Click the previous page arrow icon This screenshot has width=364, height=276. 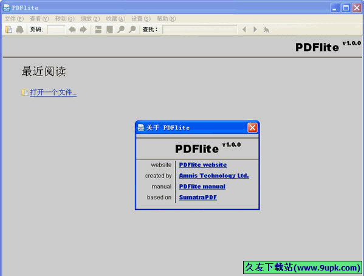click(x=72, y=30)
